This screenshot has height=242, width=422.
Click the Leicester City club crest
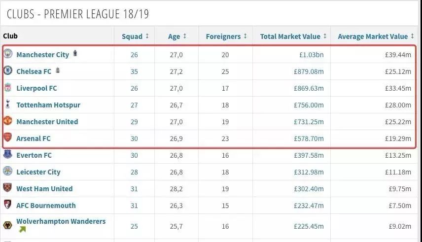tap(7, 172)
